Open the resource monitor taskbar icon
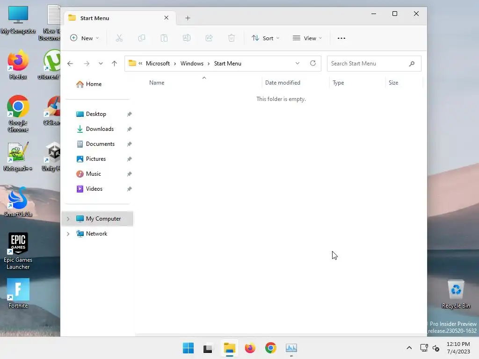Image resolution: width=479 pixels, height=359 pixels. point(291,348)
